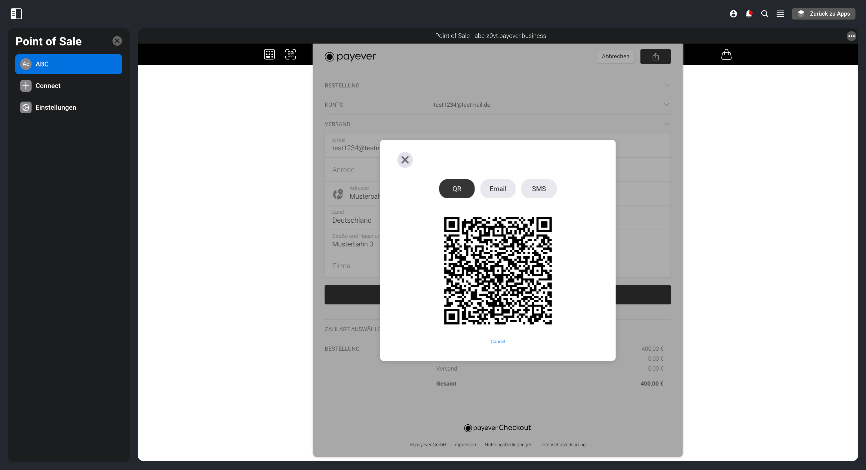This screenshot has height=470, width=866.
Task: Open the Connect menu item
Action: [x=69, y=86]
